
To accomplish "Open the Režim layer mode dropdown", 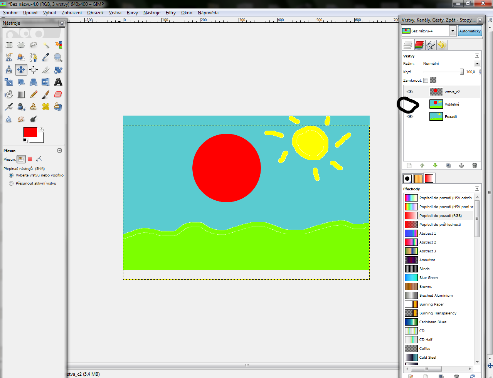I will tap(477, 64).
